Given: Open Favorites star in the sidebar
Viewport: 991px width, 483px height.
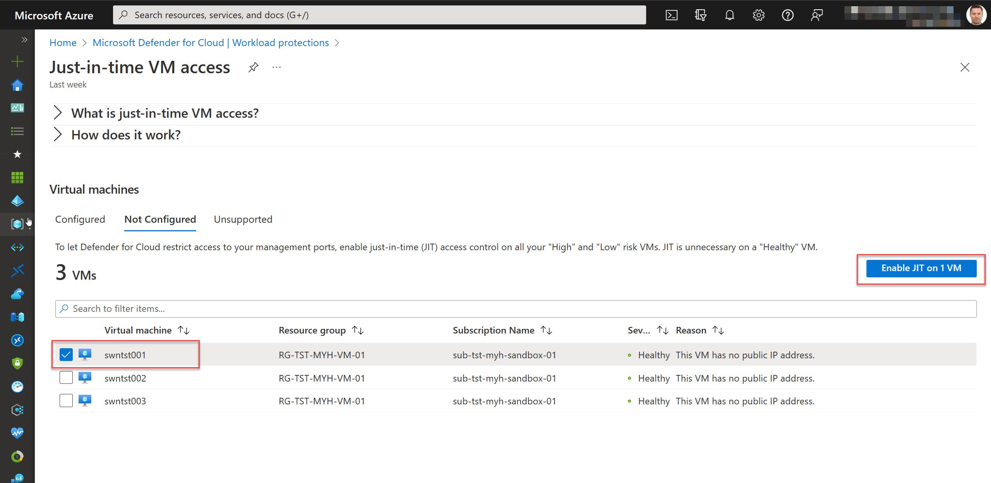Looking at the screenshot, I should [17, 154].
